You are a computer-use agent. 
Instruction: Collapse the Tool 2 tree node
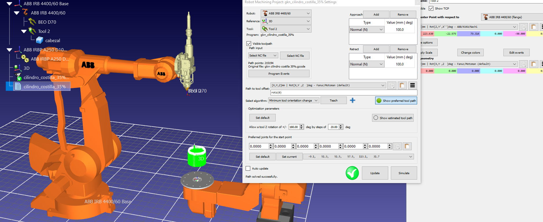point(24,31)
